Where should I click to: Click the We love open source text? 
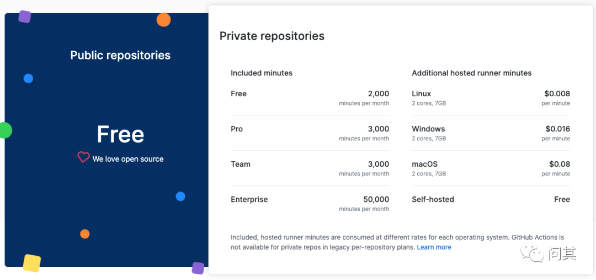coord(128,159)
